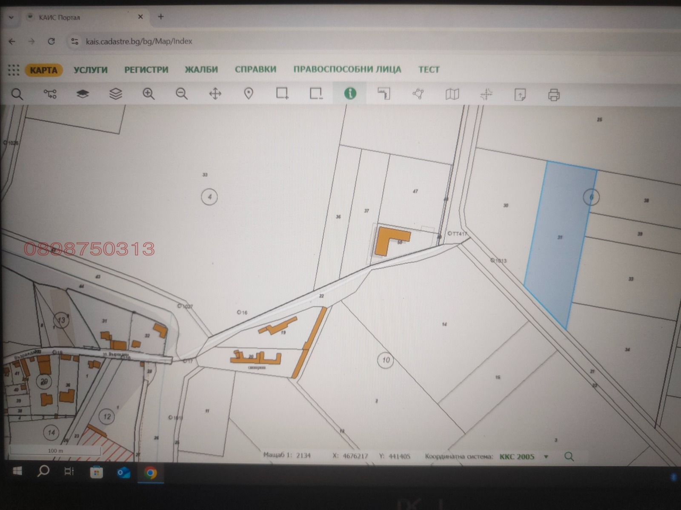Open the УСЛУГИ menu
681x510 pixels.
(x=90, y=70)
